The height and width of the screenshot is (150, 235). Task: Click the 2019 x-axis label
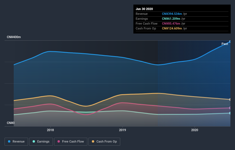click(123, 130)
